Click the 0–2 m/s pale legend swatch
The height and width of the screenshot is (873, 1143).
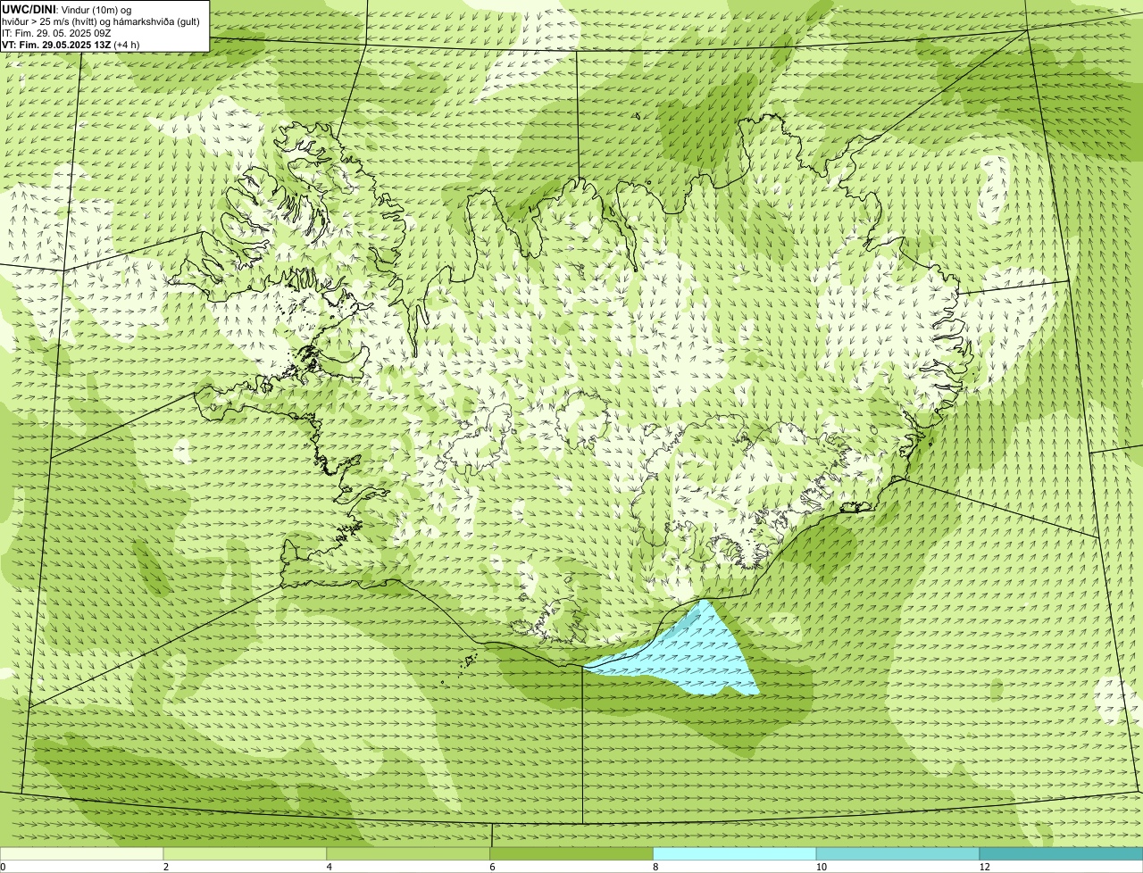click(x=81, y=854)
